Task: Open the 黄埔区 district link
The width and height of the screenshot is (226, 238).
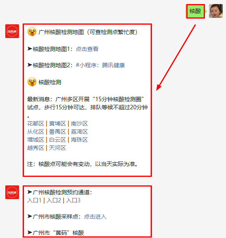Action: pyautogui.click(x=58, y=123)
